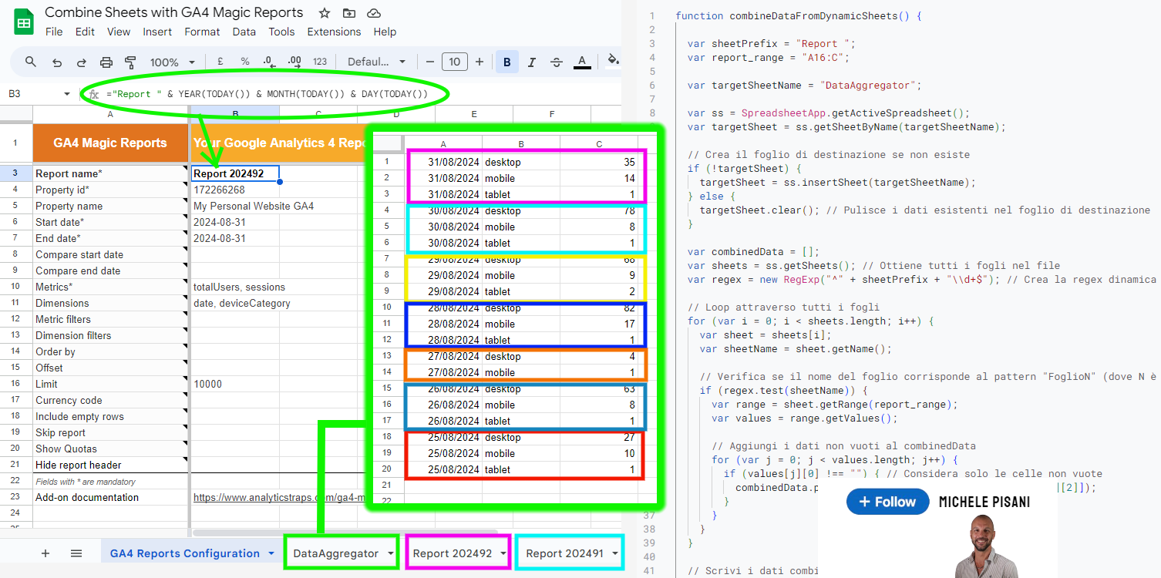Open the Extensions menu
Image resolution: width=1161 pixels, height=578 pixels.
(x=334, y=32)
